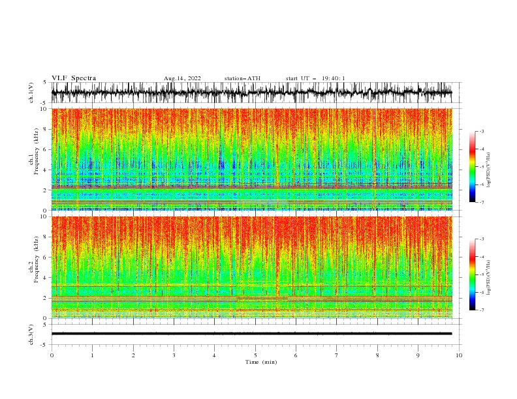Click the ch.1 spectrogram color bar
The width and height of the screenshot is (517, 399).
(x=472, y=167)
